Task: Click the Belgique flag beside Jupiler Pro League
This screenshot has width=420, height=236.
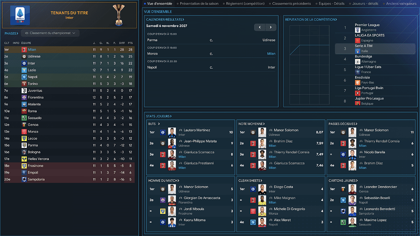Action: pos(357,103)
